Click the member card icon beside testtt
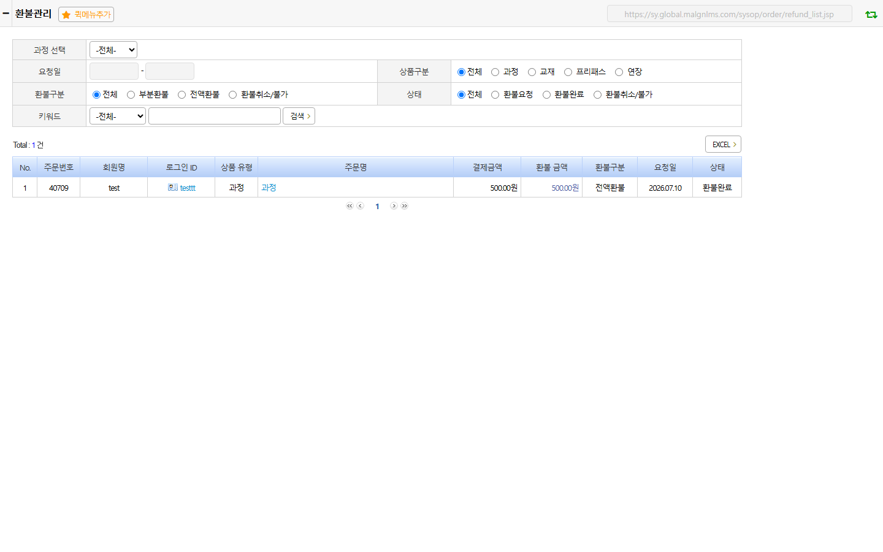Viewport: 883px width, 552px height. 173,187
